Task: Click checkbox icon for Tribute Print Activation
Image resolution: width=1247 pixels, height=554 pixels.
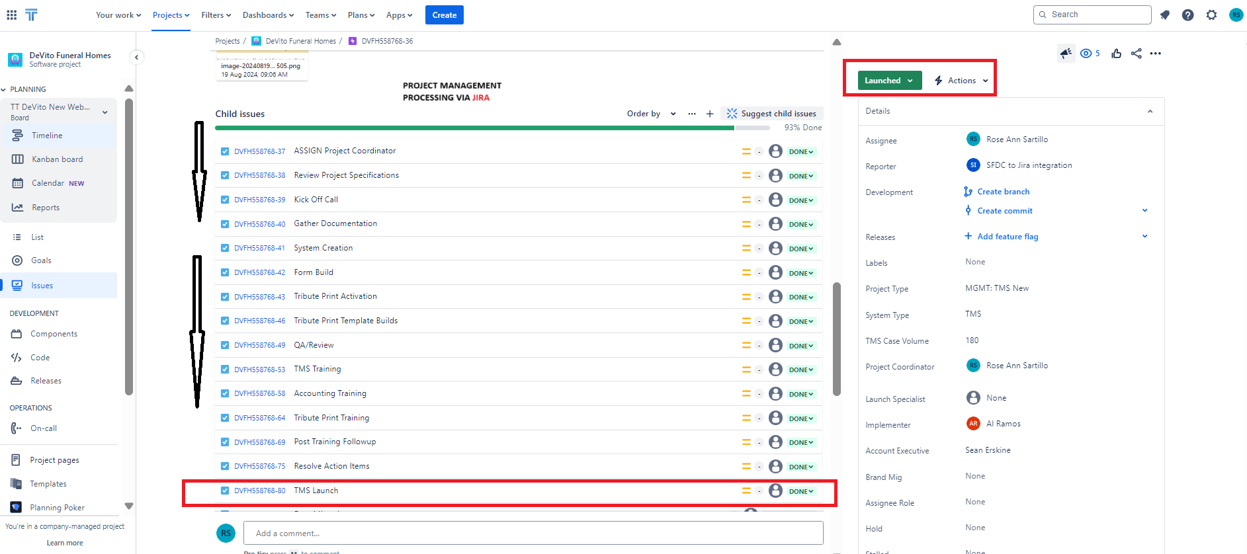Action: click(225, 297)
